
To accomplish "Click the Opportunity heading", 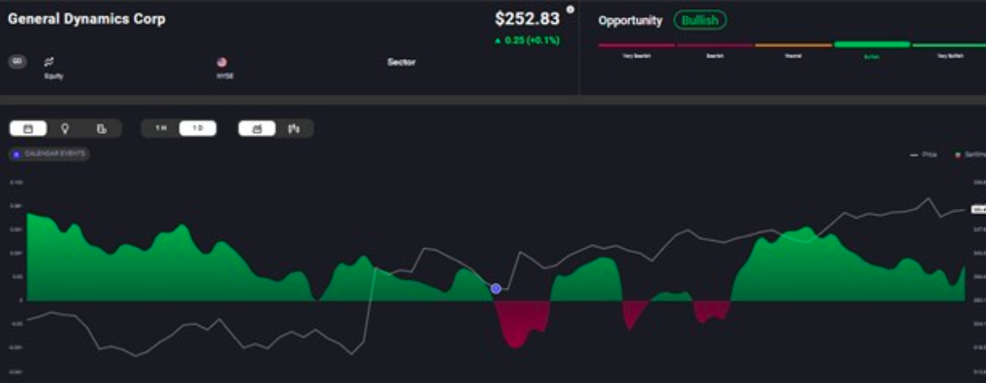I will (630, 21).
